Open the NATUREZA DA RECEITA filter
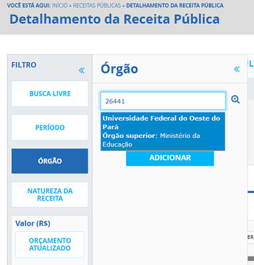 tap(50, 195)
